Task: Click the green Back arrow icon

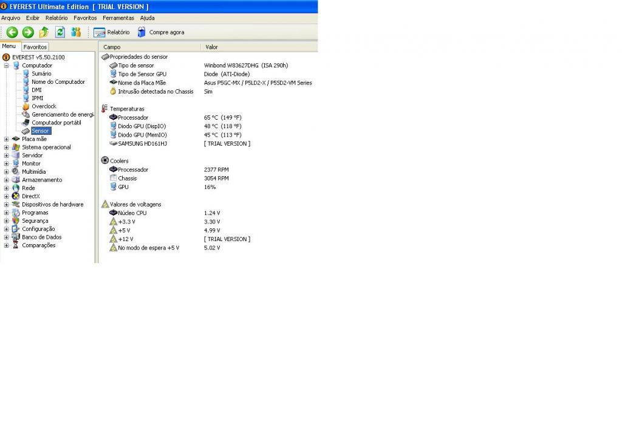Action: click(x=12, y=32)
